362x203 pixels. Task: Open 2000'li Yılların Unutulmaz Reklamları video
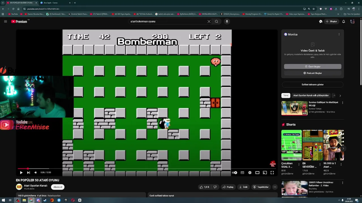294,188
